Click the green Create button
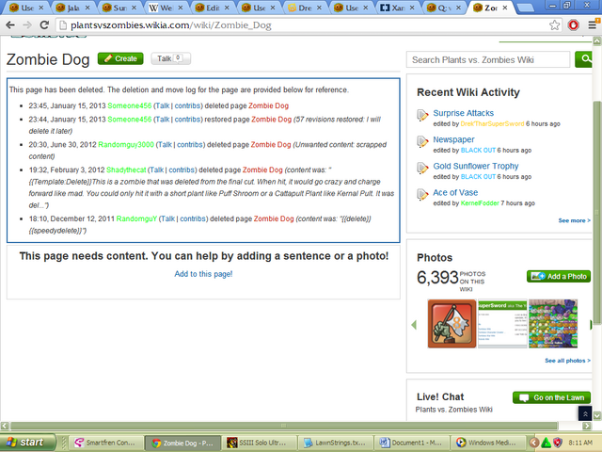This screenshot has width=602, height=452. [120, 58]
